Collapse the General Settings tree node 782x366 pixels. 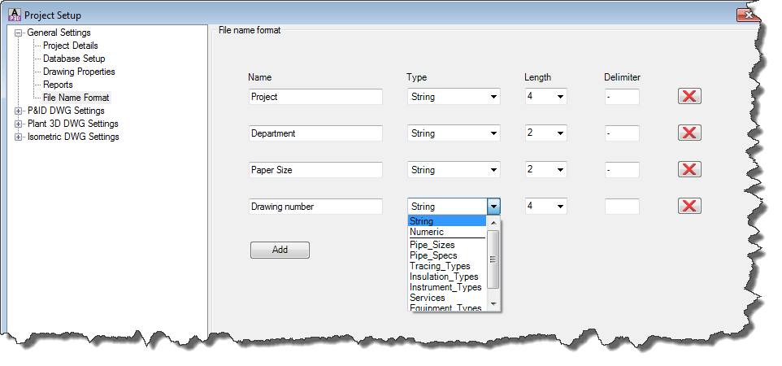click(19, 33)
